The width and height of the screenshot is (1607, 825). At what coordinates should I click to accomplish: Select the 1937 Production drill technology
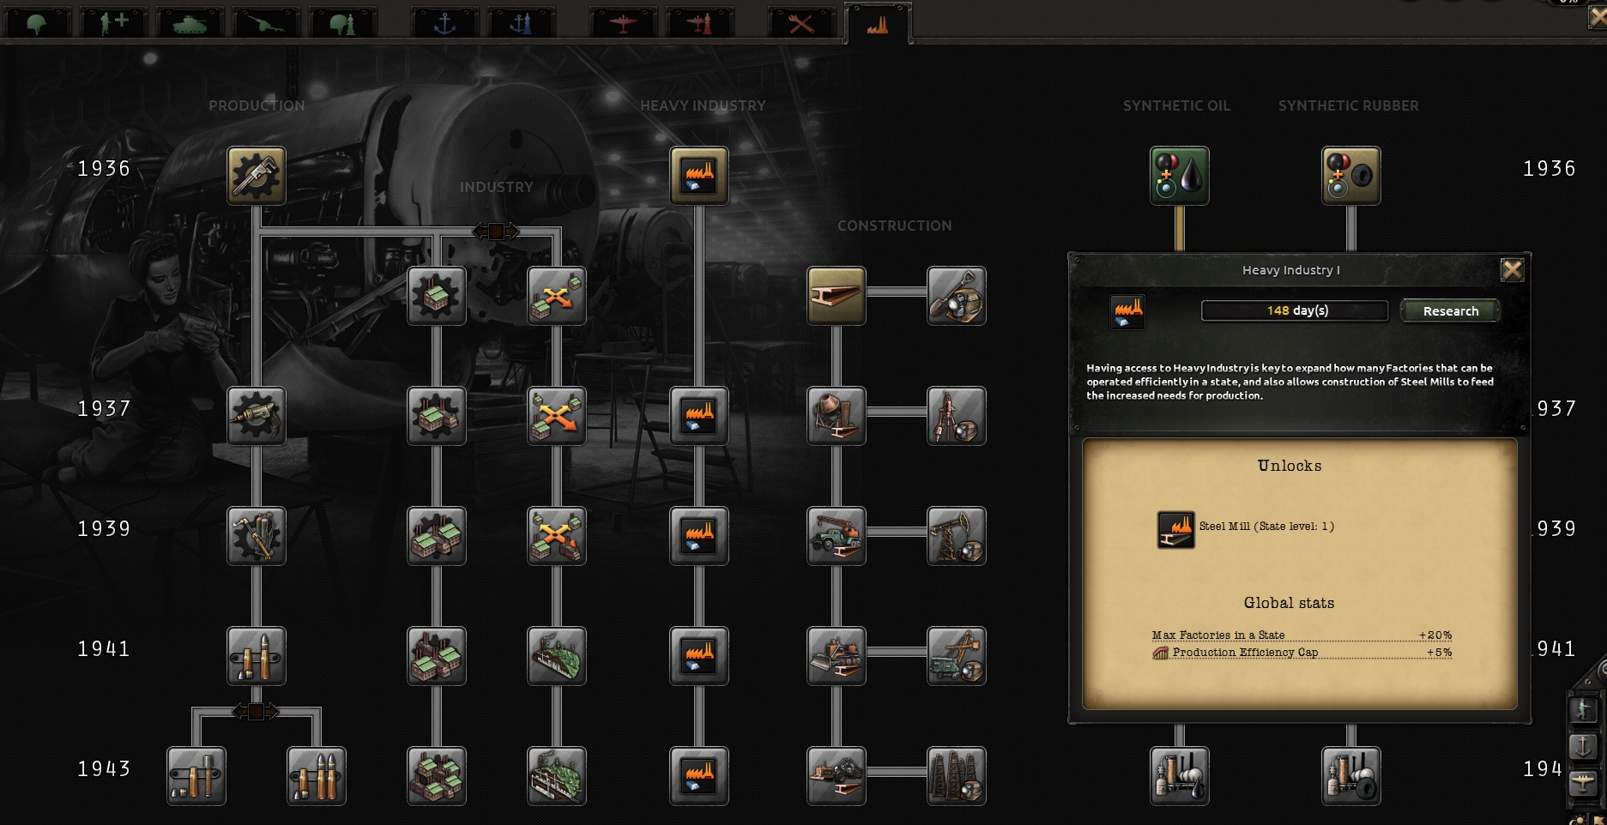coord(257,416)
